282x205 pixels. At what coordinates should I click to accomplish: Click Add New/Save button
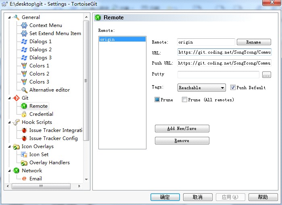pyautogui.click(x=182, y=129)
